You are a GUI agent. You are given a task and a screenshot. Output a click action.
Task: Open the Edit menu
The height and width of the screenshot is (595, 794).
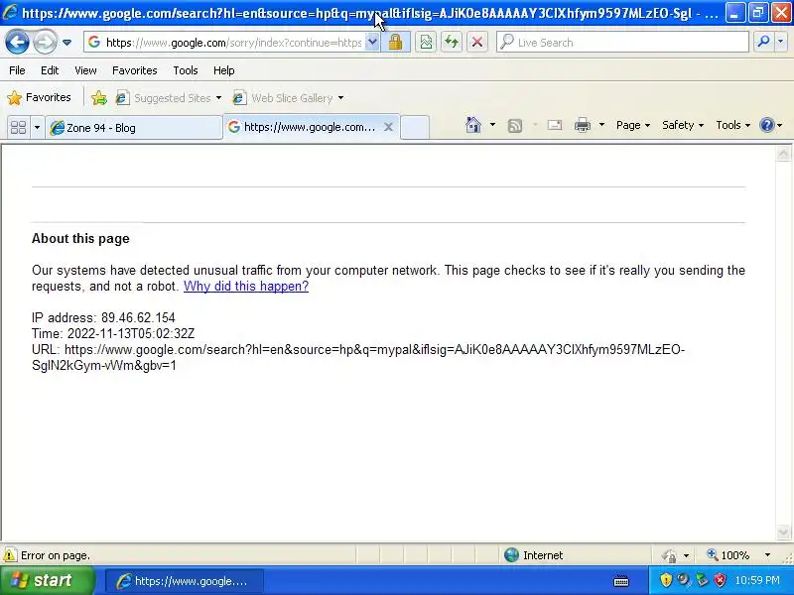(x=50, y=70)
